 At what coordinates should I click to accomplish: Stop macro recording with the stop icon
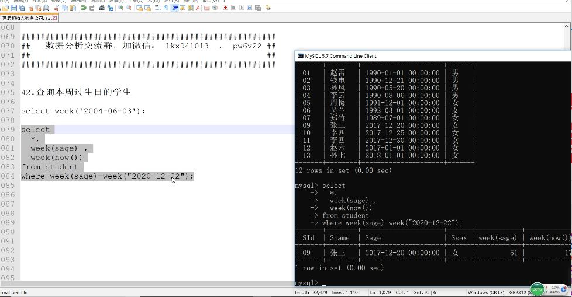233,8
